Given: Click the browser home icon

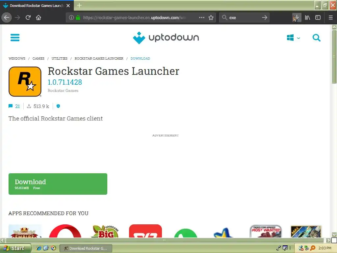Looking at the screenshot, I should tap(39, 18).
